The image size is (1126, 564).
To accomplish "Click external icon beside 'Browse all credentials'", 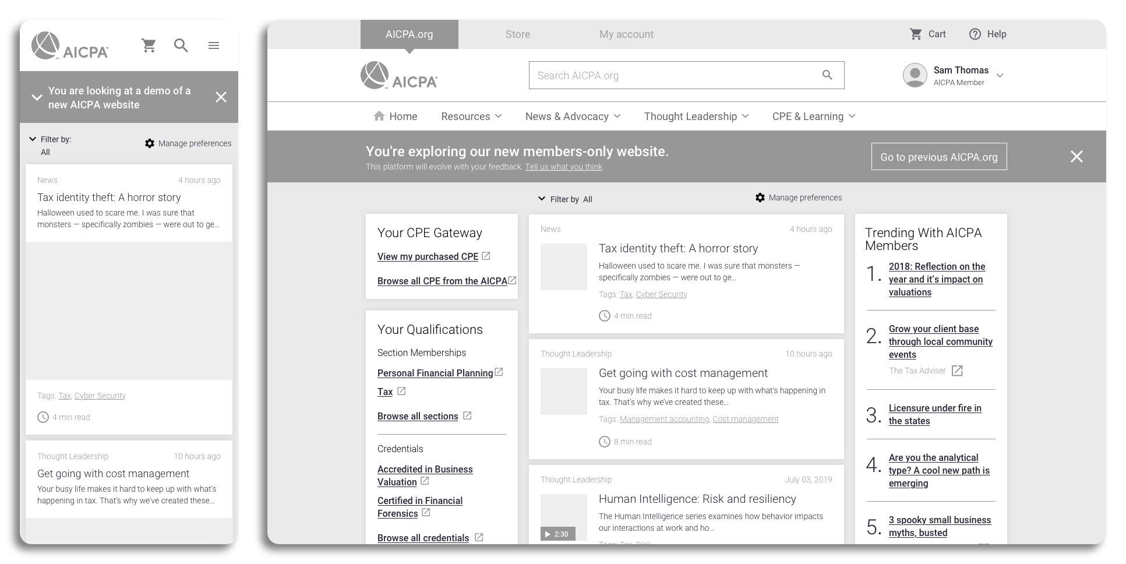I will pos(479,537).
